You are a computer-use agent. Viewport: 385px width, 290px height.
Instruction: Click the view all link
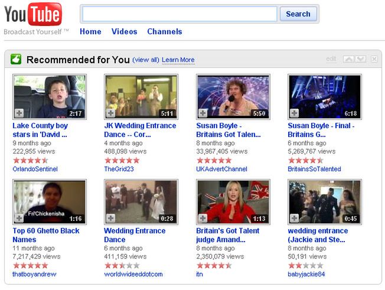[x=146, y=60]
